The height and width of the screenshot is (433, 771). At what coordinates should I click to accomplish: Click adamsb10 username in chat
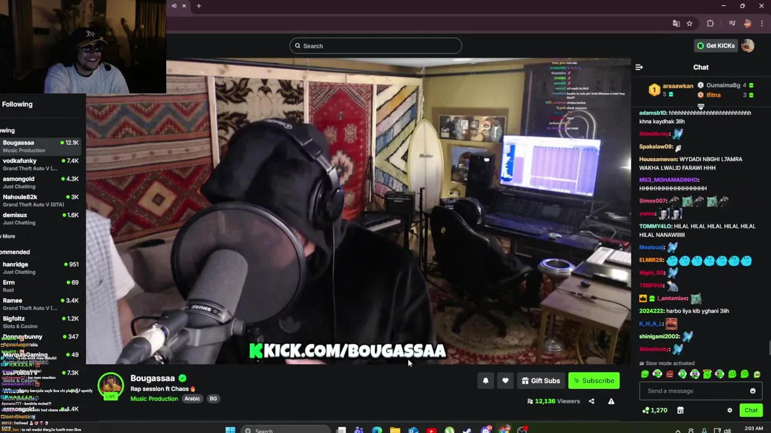pyautogui.click(x=653, y=113)
